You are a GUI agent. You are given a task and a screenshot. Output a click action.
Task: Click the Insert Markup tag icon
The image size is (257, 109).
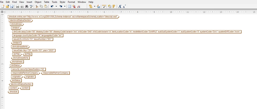[x=91, y=6]
